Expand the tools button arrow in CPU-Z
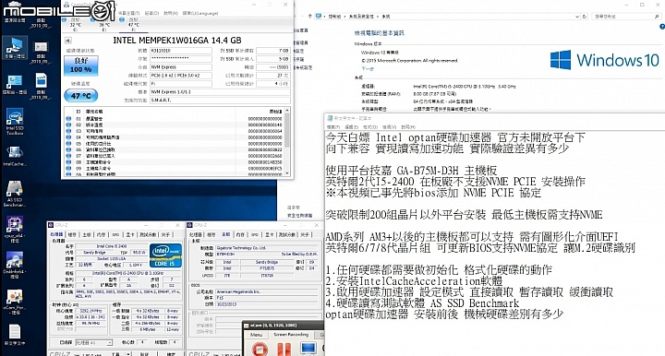Image resolution: width=665 pixels, height=356 pixels. [x=128, y=353]
